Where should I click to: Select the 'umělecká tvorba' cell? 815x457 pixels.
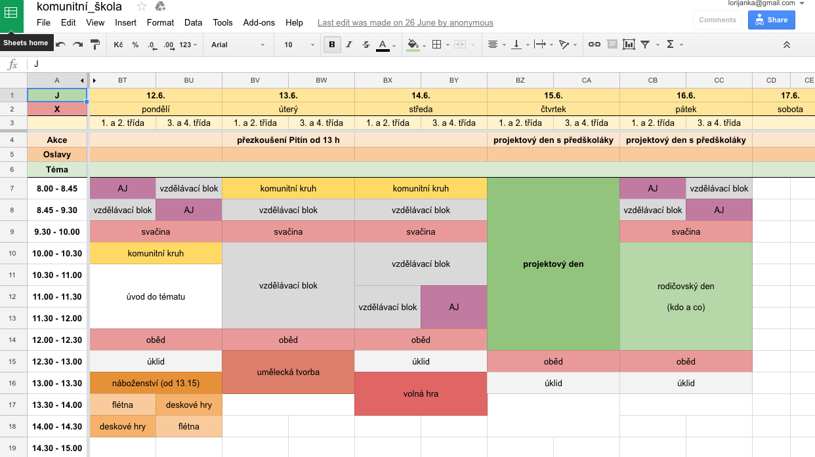coord(288,372)
